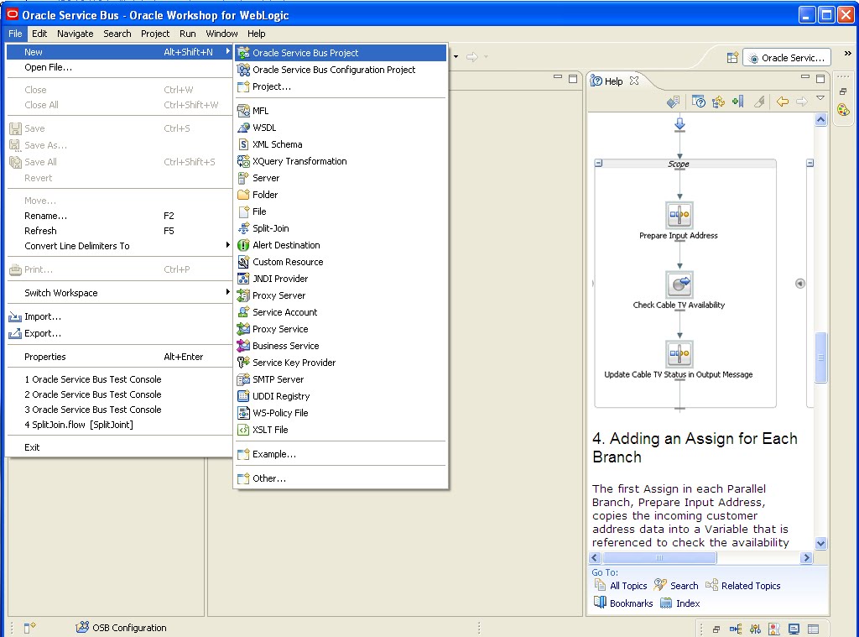The image size is (859, 637).
Task: Open the Project menu
Action: [x=155, y=34]
